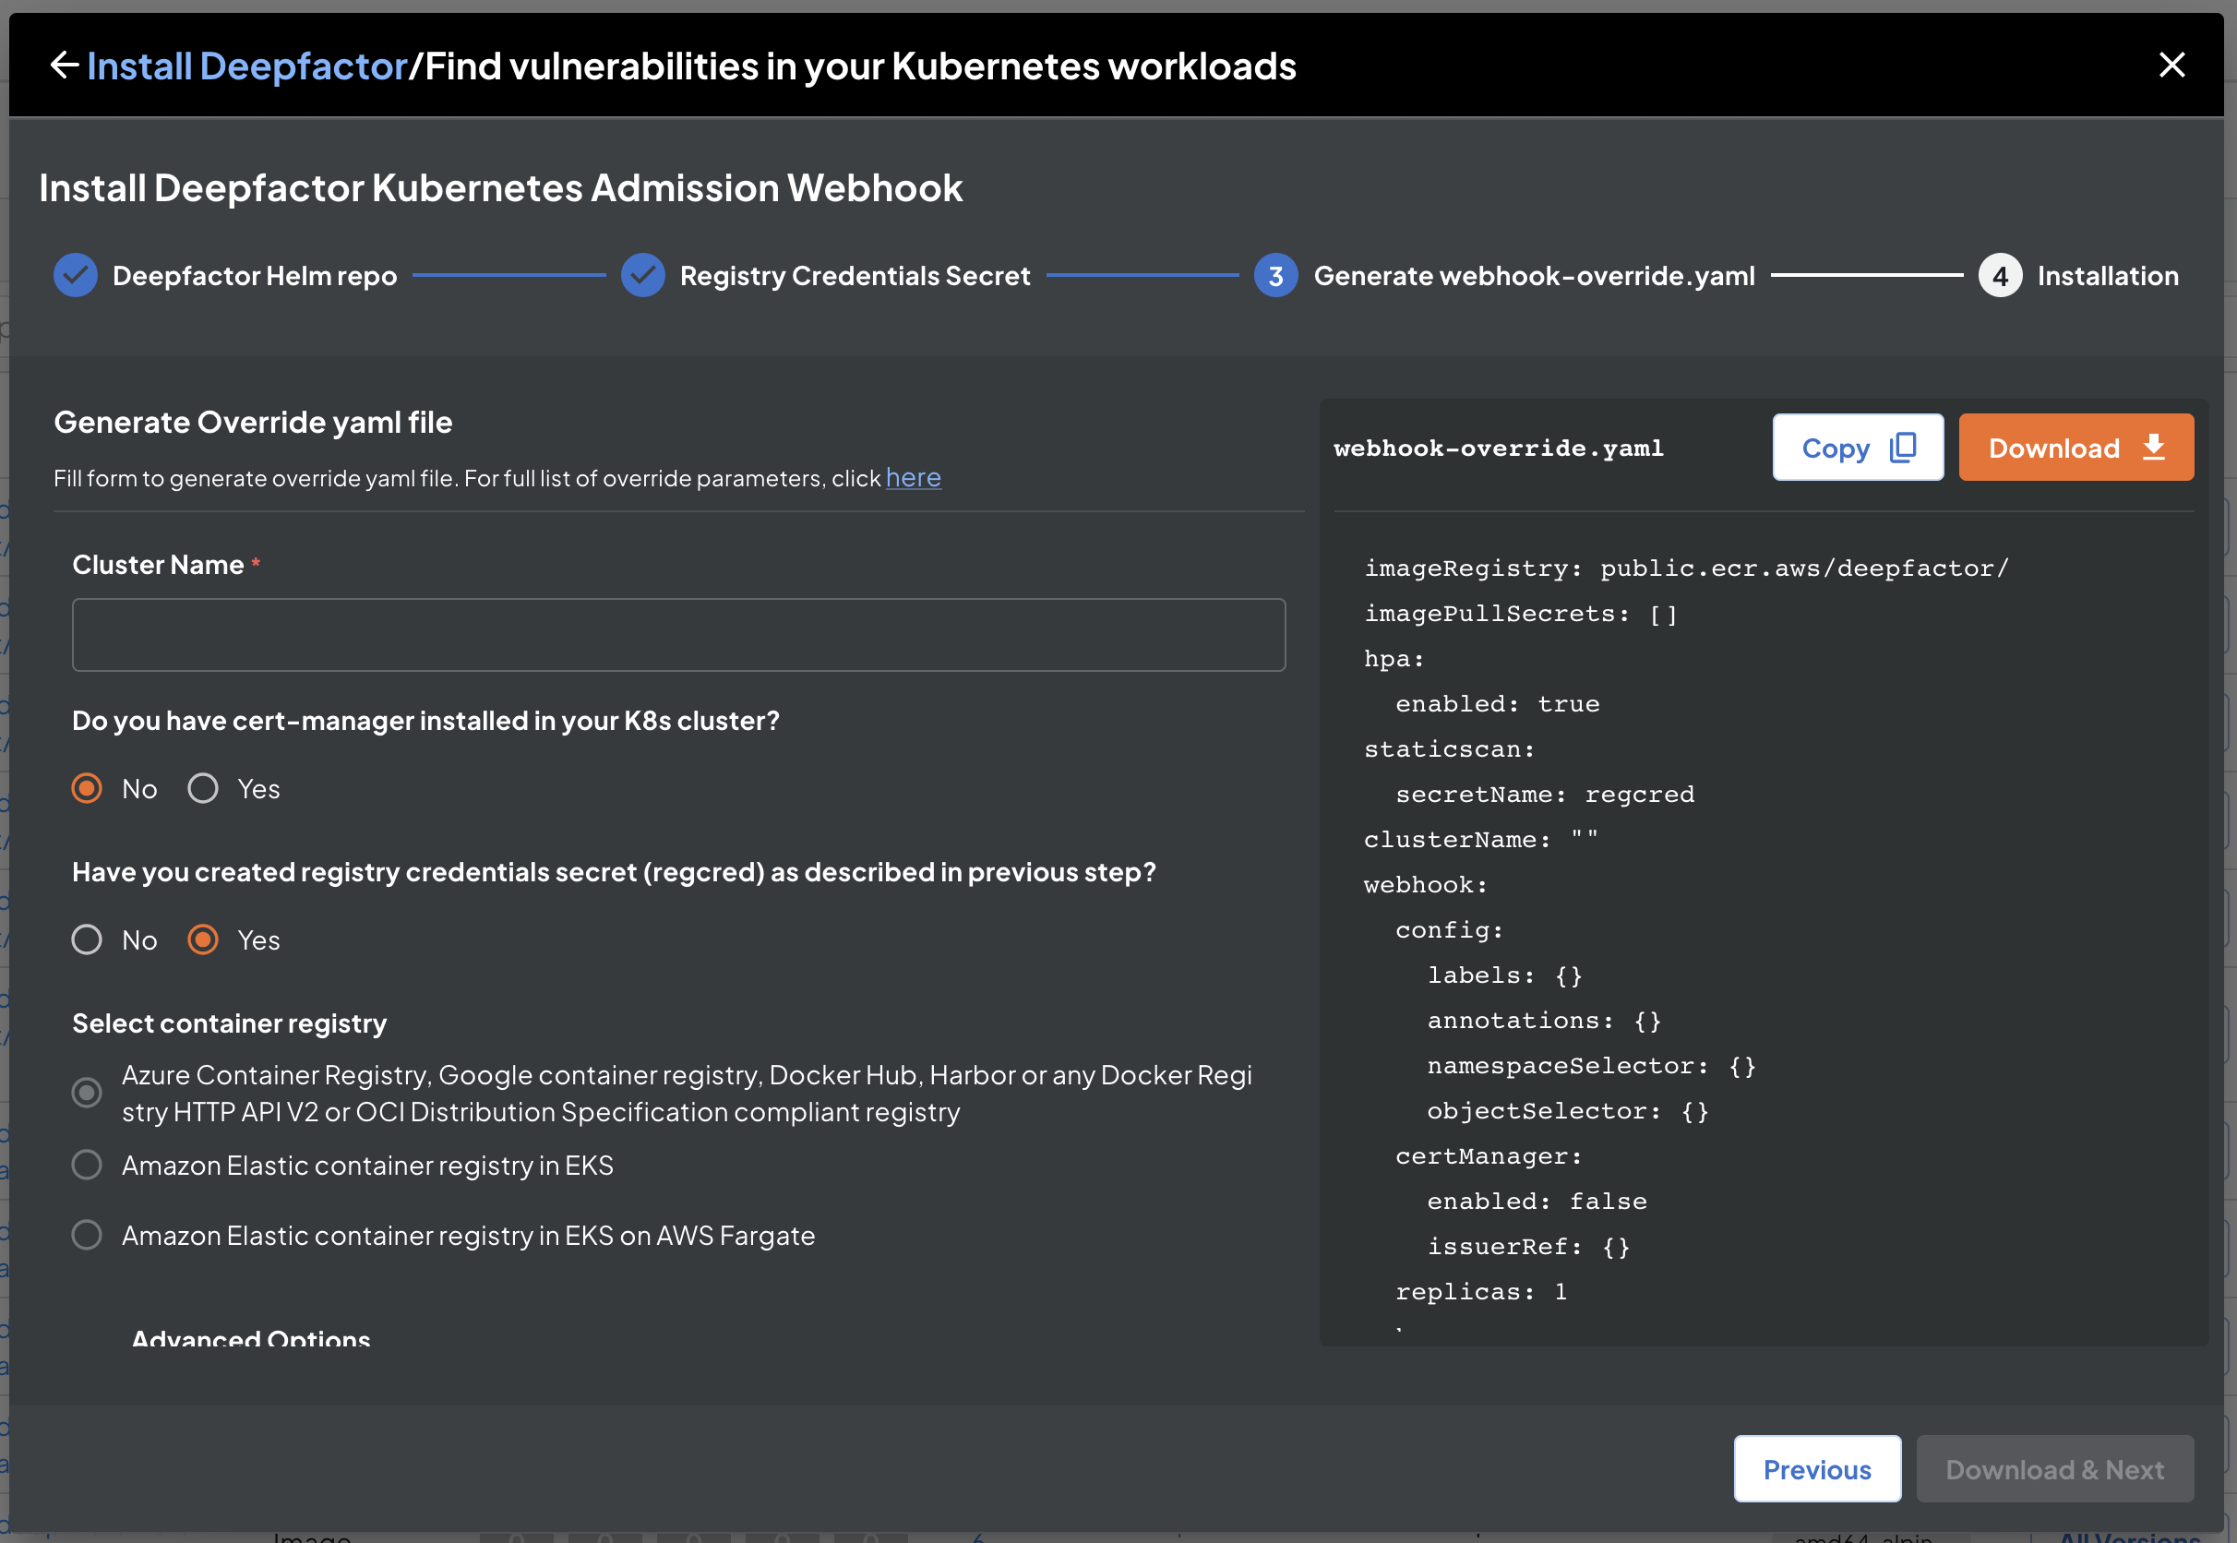
Task: Click the 'secretName: regcred' yaml line
Action: [x=1544, y=795]
